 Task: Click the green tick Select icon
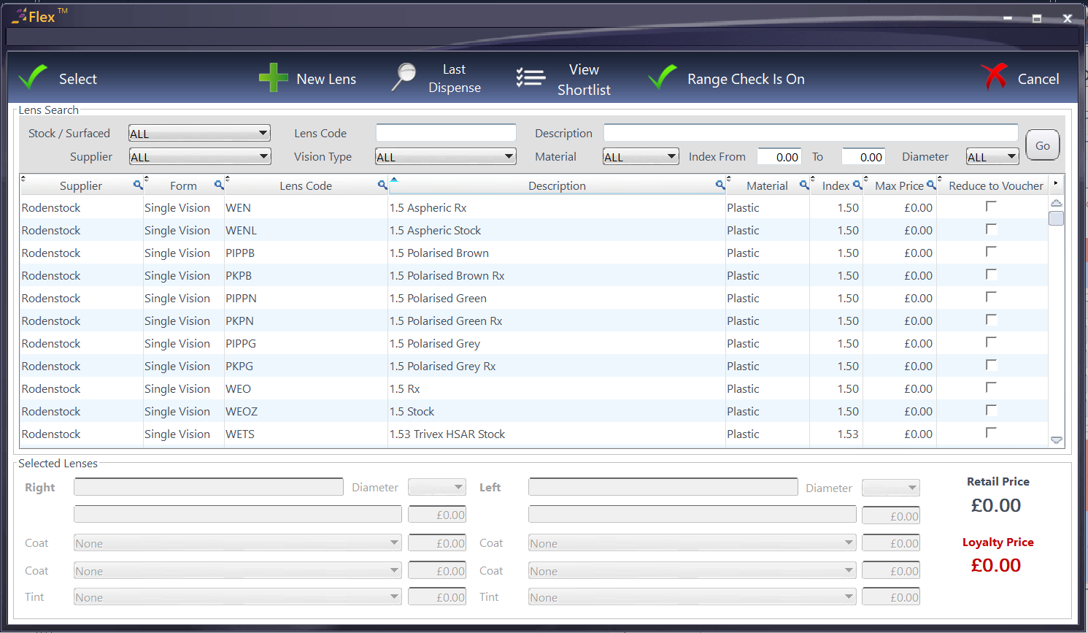click(33, 77)
